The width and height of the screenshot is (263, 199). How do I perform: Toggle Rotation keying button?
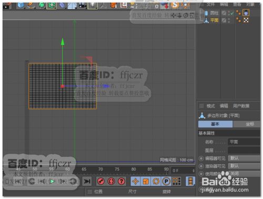(x=156, y=181)
